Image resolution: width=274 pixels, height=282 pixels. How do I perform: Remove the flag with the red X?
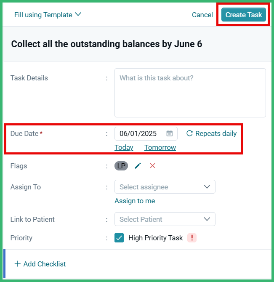[x=152, y=166]
